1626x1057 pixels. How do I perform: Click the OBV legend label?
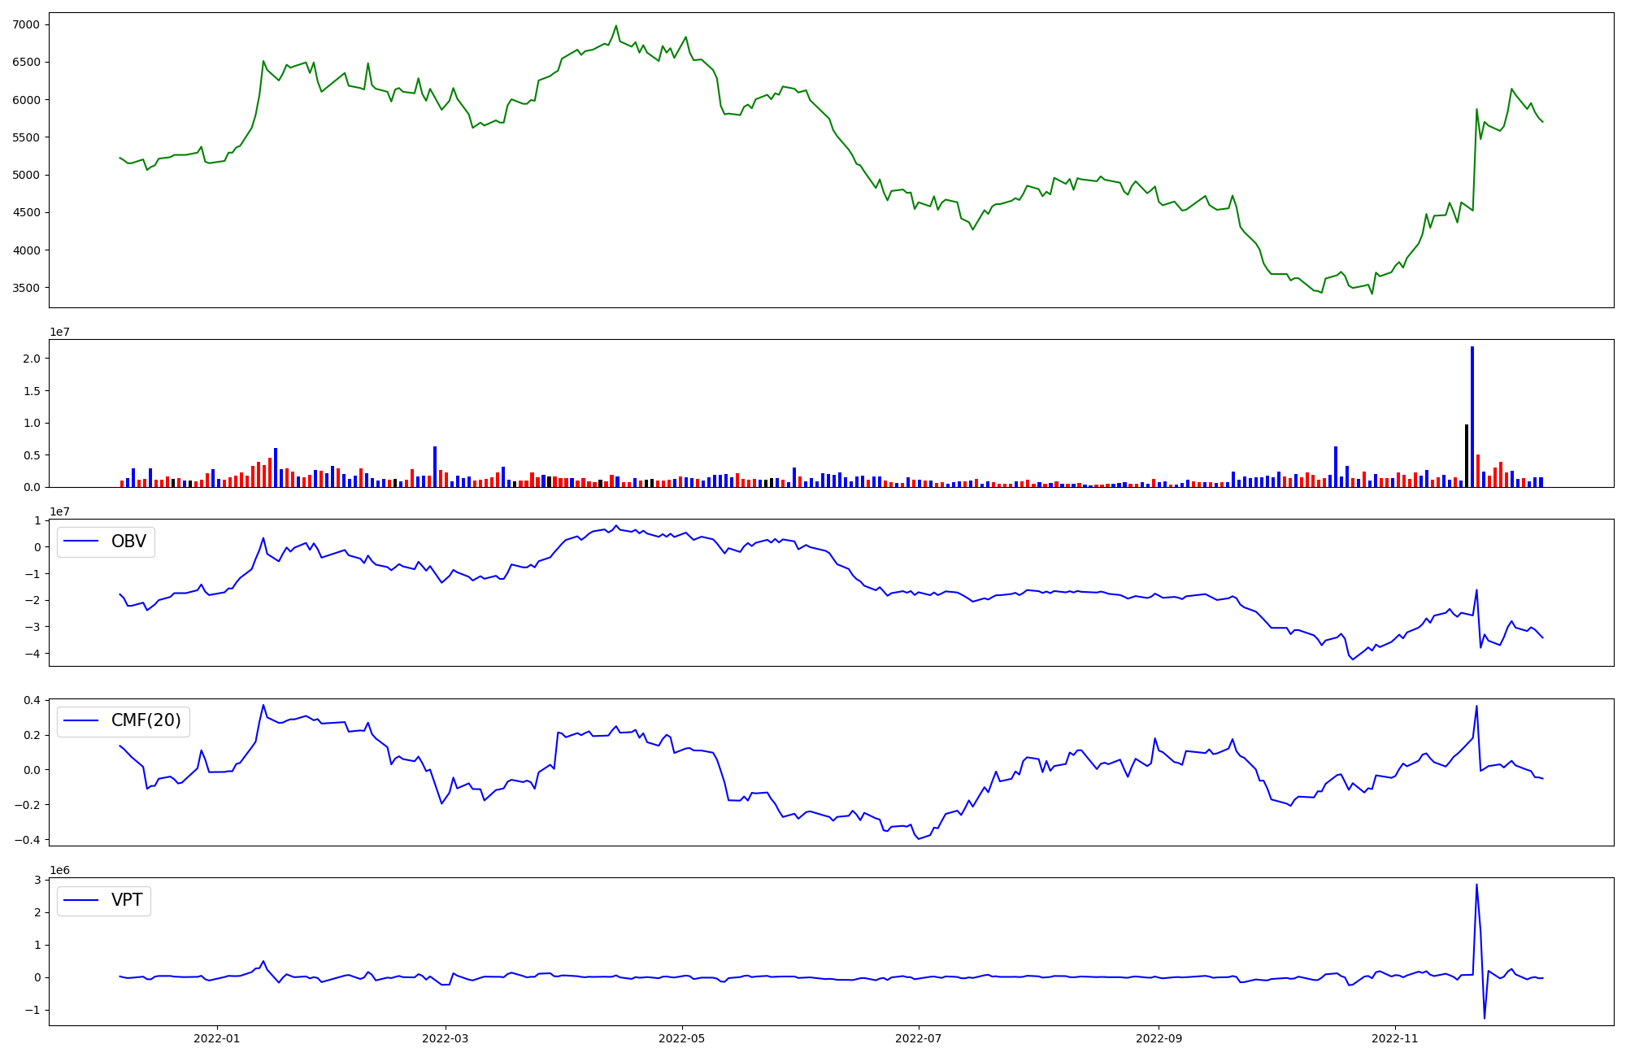tap(128, 542)
